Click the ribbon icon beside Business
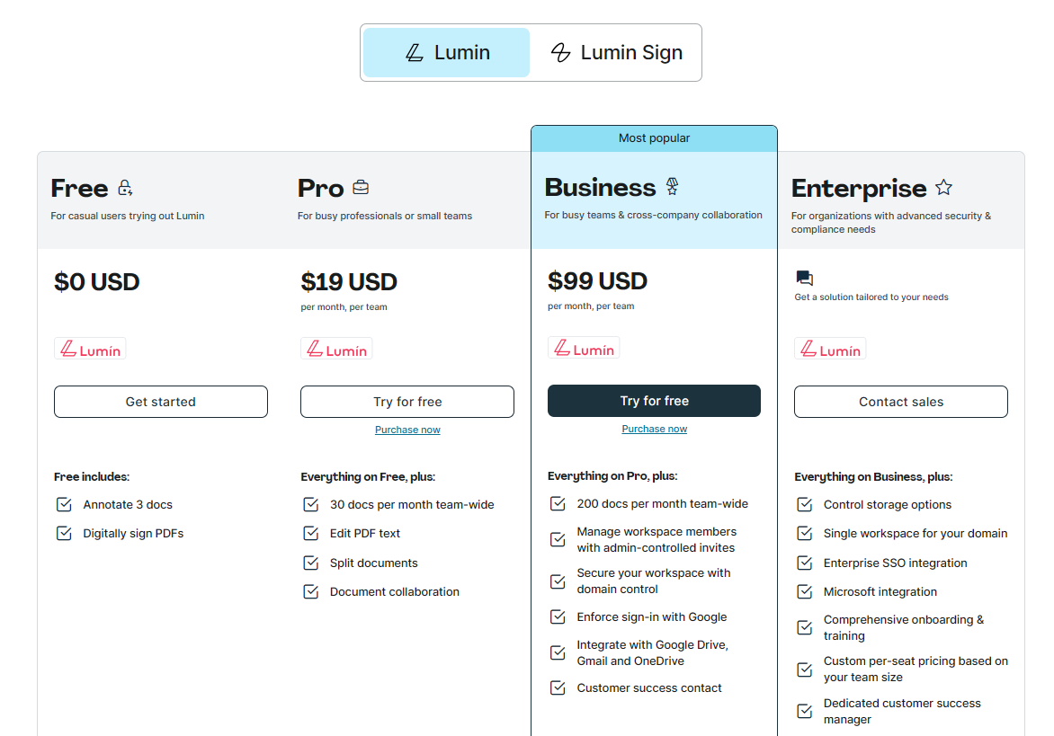This screenshot has width=1054, height=736. tap(672, 187)
